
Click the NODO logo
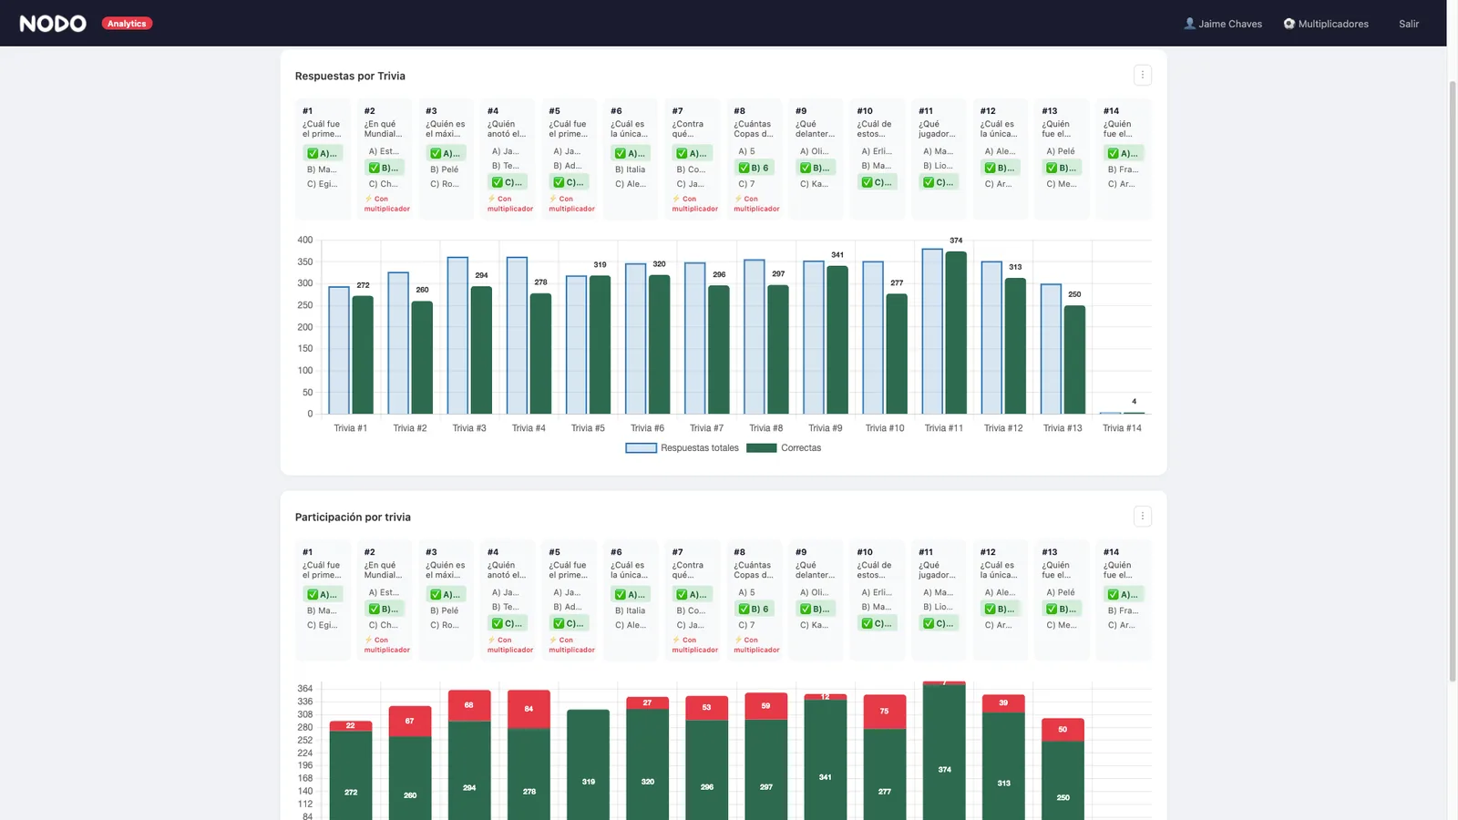tap(53, 24)
